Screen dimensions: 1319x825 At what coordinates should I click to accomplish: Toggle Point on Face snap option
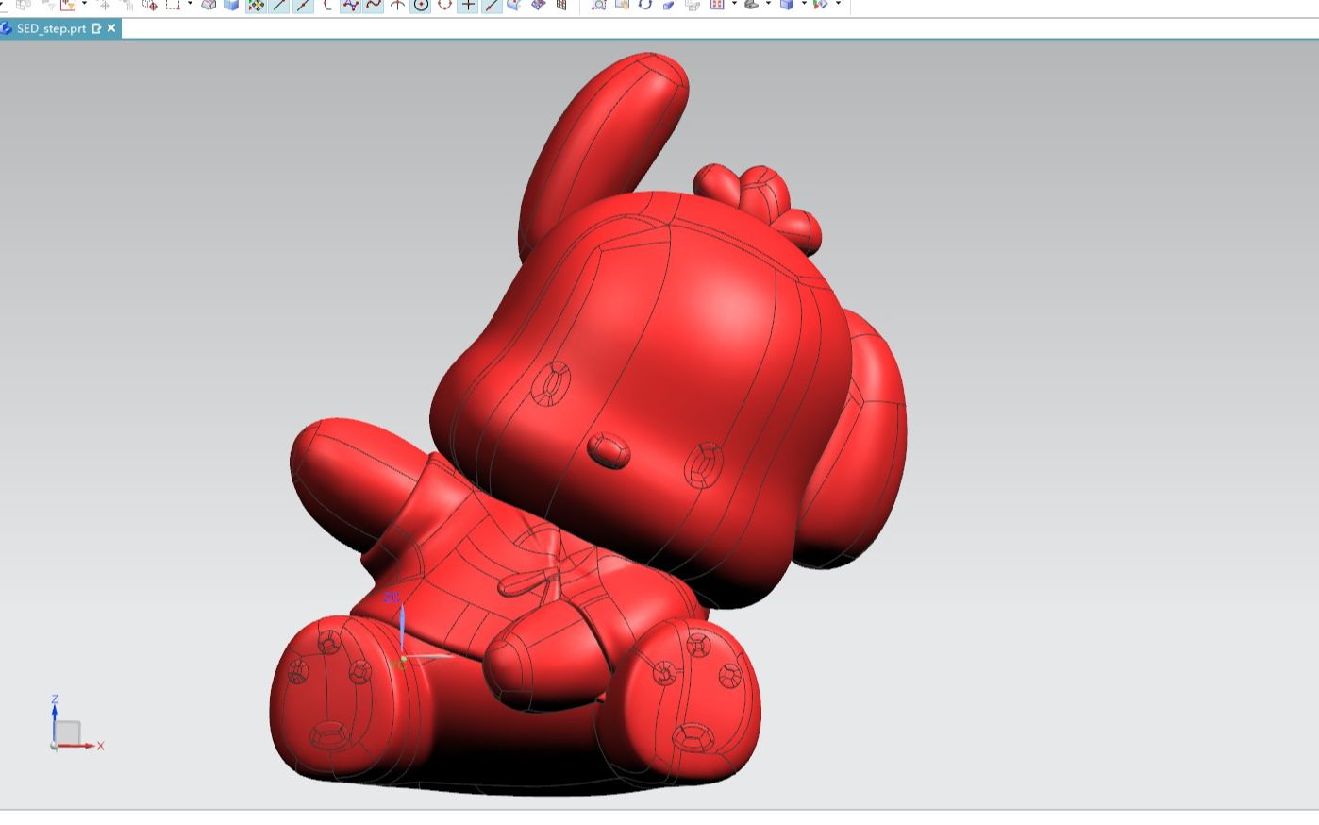515,5
